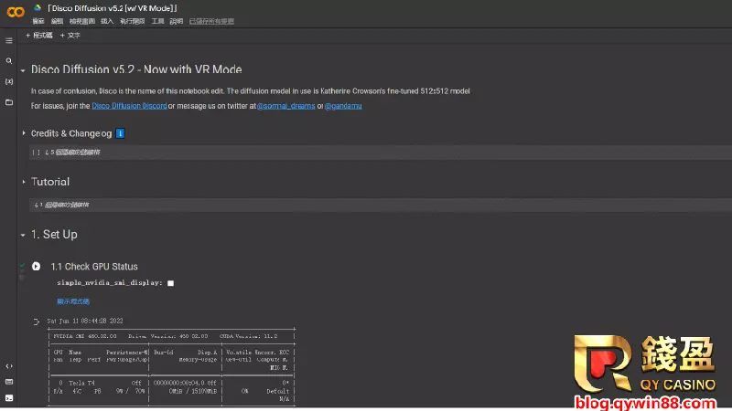732x411 pixels.
Task: Open the command palette icon
Action: tap(9, 382)
